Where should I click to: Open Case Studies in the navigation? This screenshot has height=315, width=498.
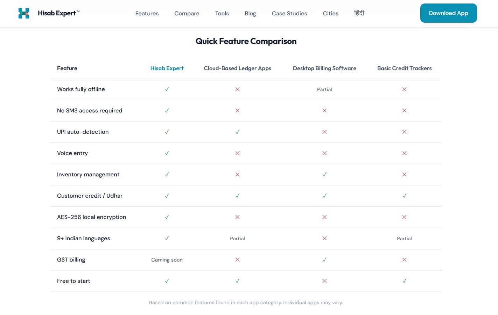click(x=289, y=13)
